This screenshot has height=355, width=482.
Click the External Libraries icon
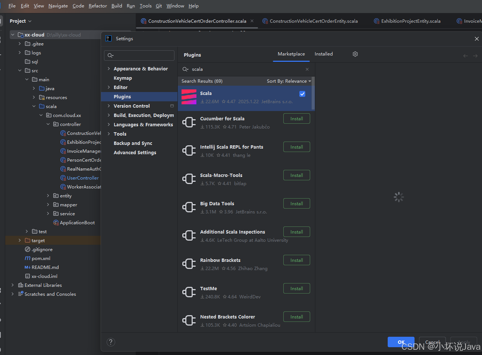point(21,285)
